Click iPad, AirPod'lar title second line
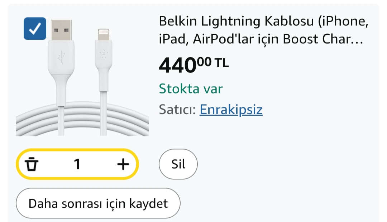Image resolution: width=387 pixels, height=222 pixels. click(261, 39)
